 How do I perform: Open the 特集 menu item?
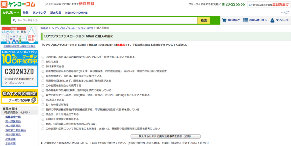click(x=26, y=12)
